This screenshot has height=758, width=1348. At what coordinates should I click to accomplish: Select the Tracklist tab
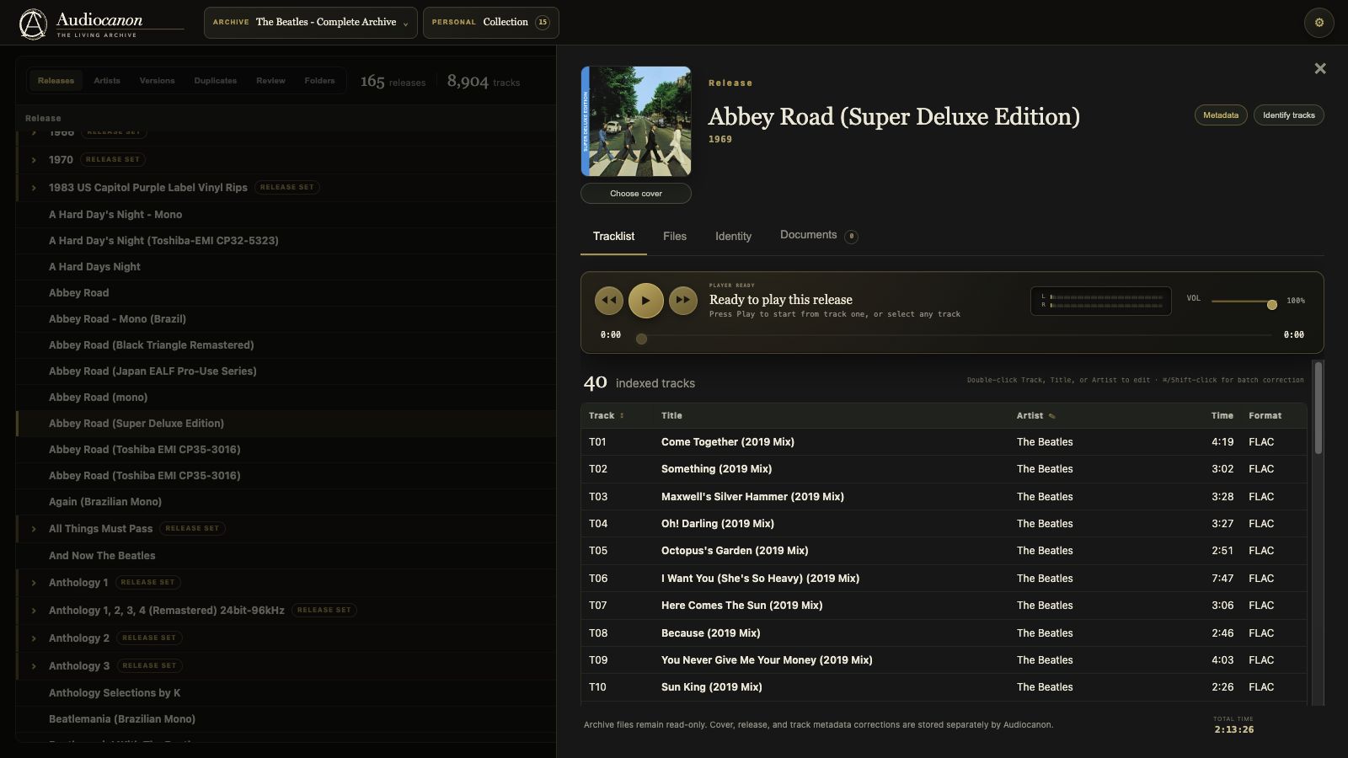pyautogui.click(x=613, y=237)
